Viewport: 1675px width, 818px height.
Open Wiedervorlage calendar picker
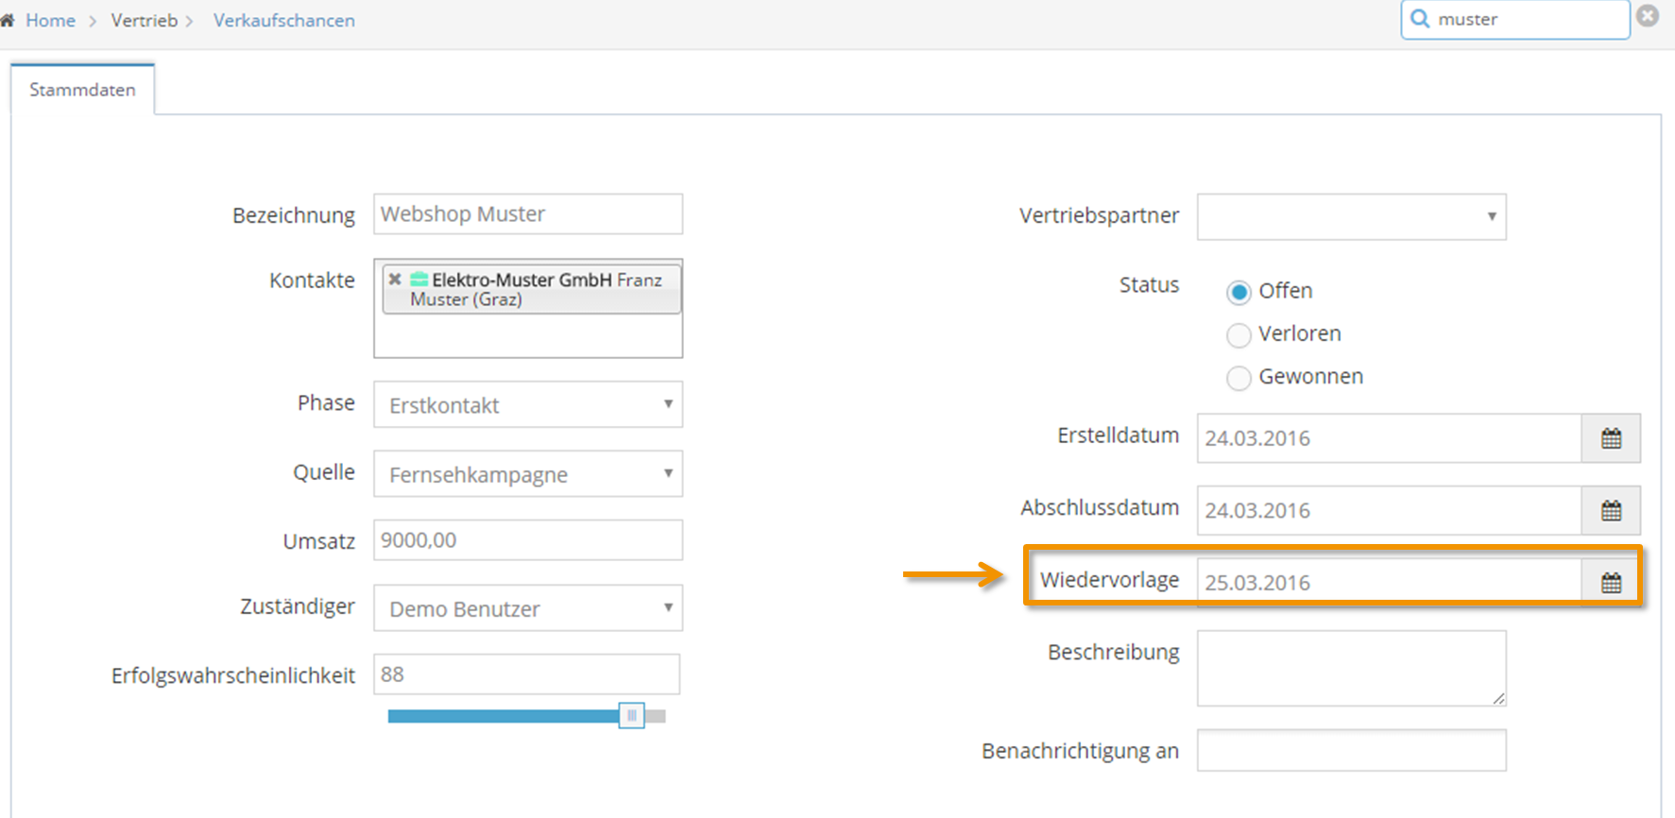(x=1611, y=583)
